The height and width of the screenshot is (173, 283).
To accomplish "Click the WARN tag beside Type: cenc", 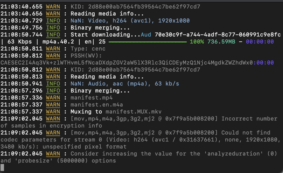I will click(53, 49).
